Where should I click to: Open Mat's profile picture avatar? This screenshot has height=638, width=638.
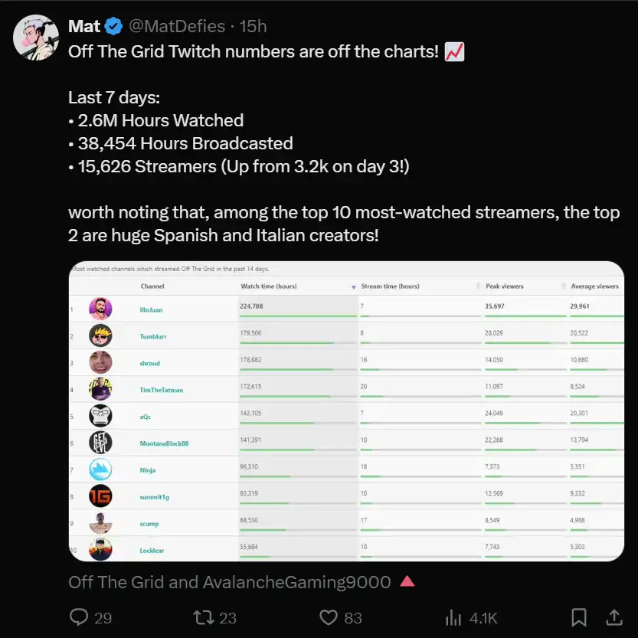point(36,37)
